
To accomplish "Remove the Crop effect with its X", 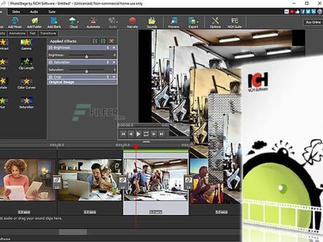I will point(114,77).
